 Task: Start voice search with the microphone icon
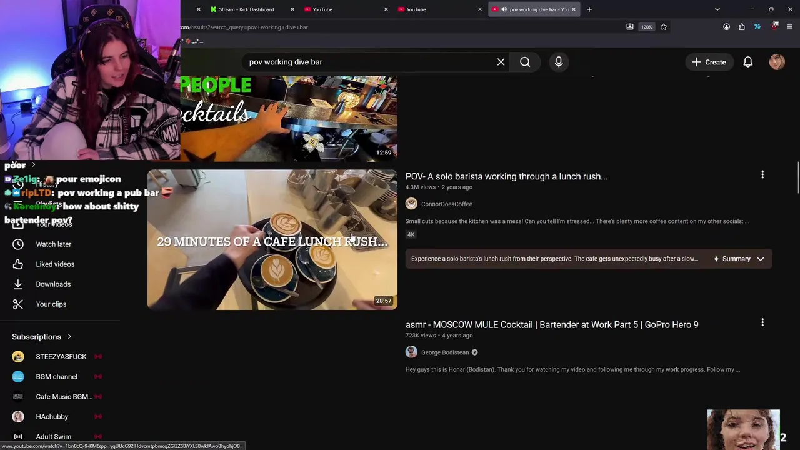pyautogui.click(x=559, y=62)
